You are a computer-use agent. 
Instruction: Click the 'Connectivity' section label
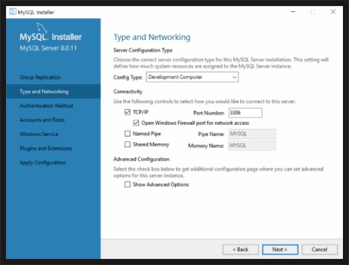pyautogui.click(x=128, y=92)
